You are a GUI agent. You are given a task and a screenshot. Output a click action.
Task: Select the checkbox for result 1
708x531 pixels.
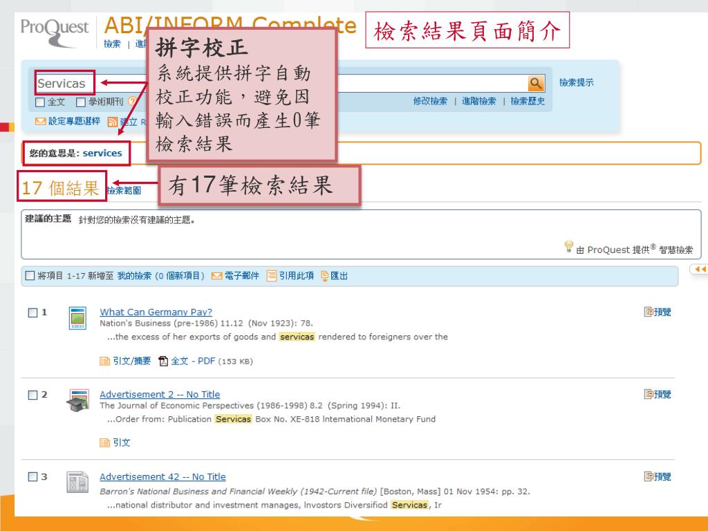click(x=33, y=313)
